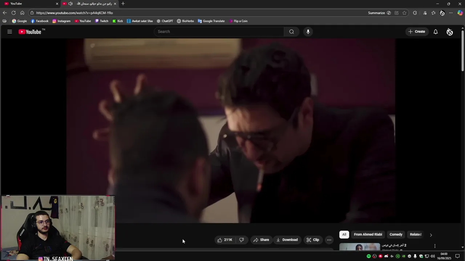Open Edge Settings and more menu
This screenshot has width=465, height=261.
click(451, 13)
